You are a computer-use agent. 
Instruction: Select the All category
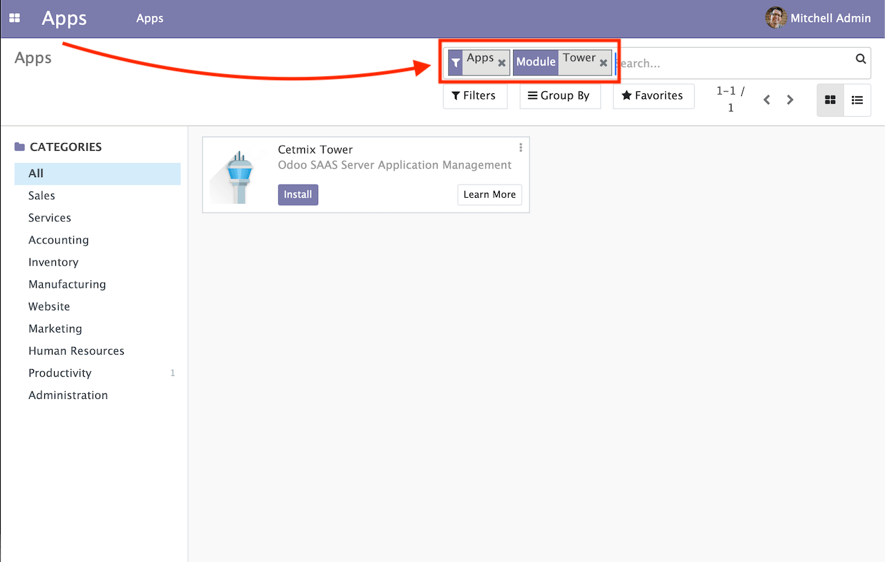[x=97, y=174]
